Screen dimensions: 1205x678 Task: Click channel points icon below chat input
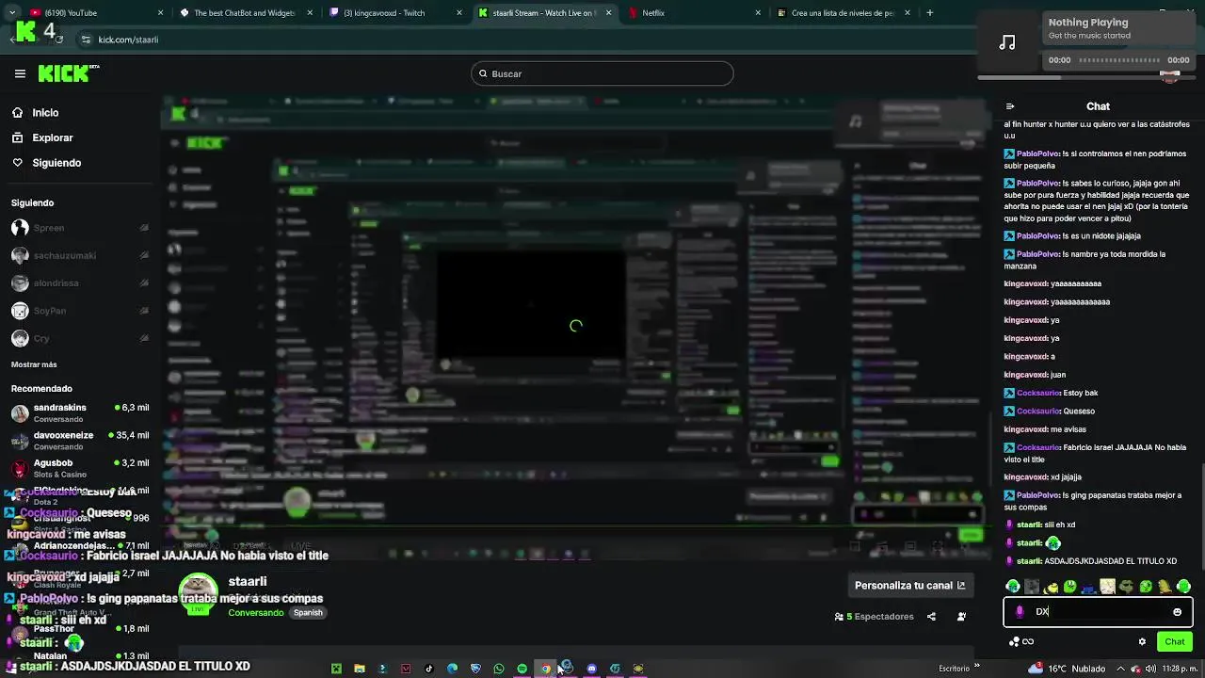pos(1021,641)
